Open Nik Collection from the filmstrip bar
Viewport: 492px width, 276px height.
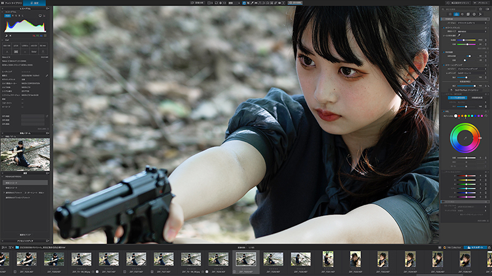452,247
